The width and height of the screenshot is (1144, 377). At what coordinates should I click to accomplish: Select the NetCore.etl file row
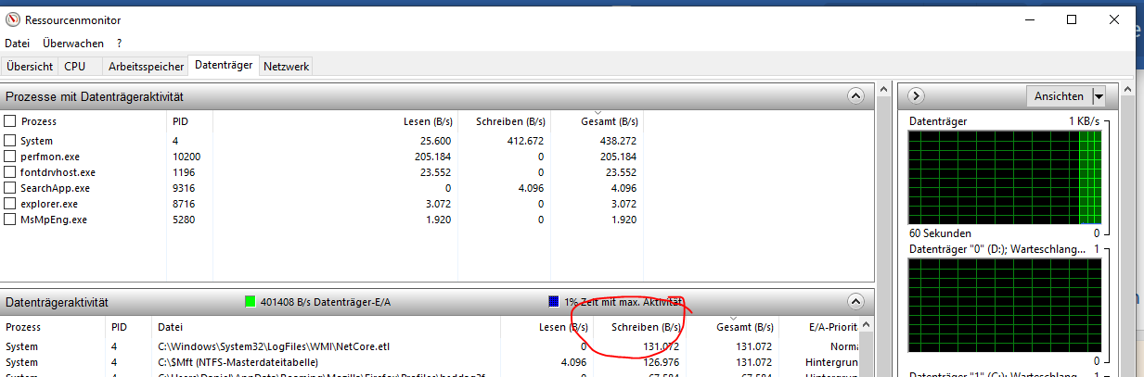(x=431, y=346)
